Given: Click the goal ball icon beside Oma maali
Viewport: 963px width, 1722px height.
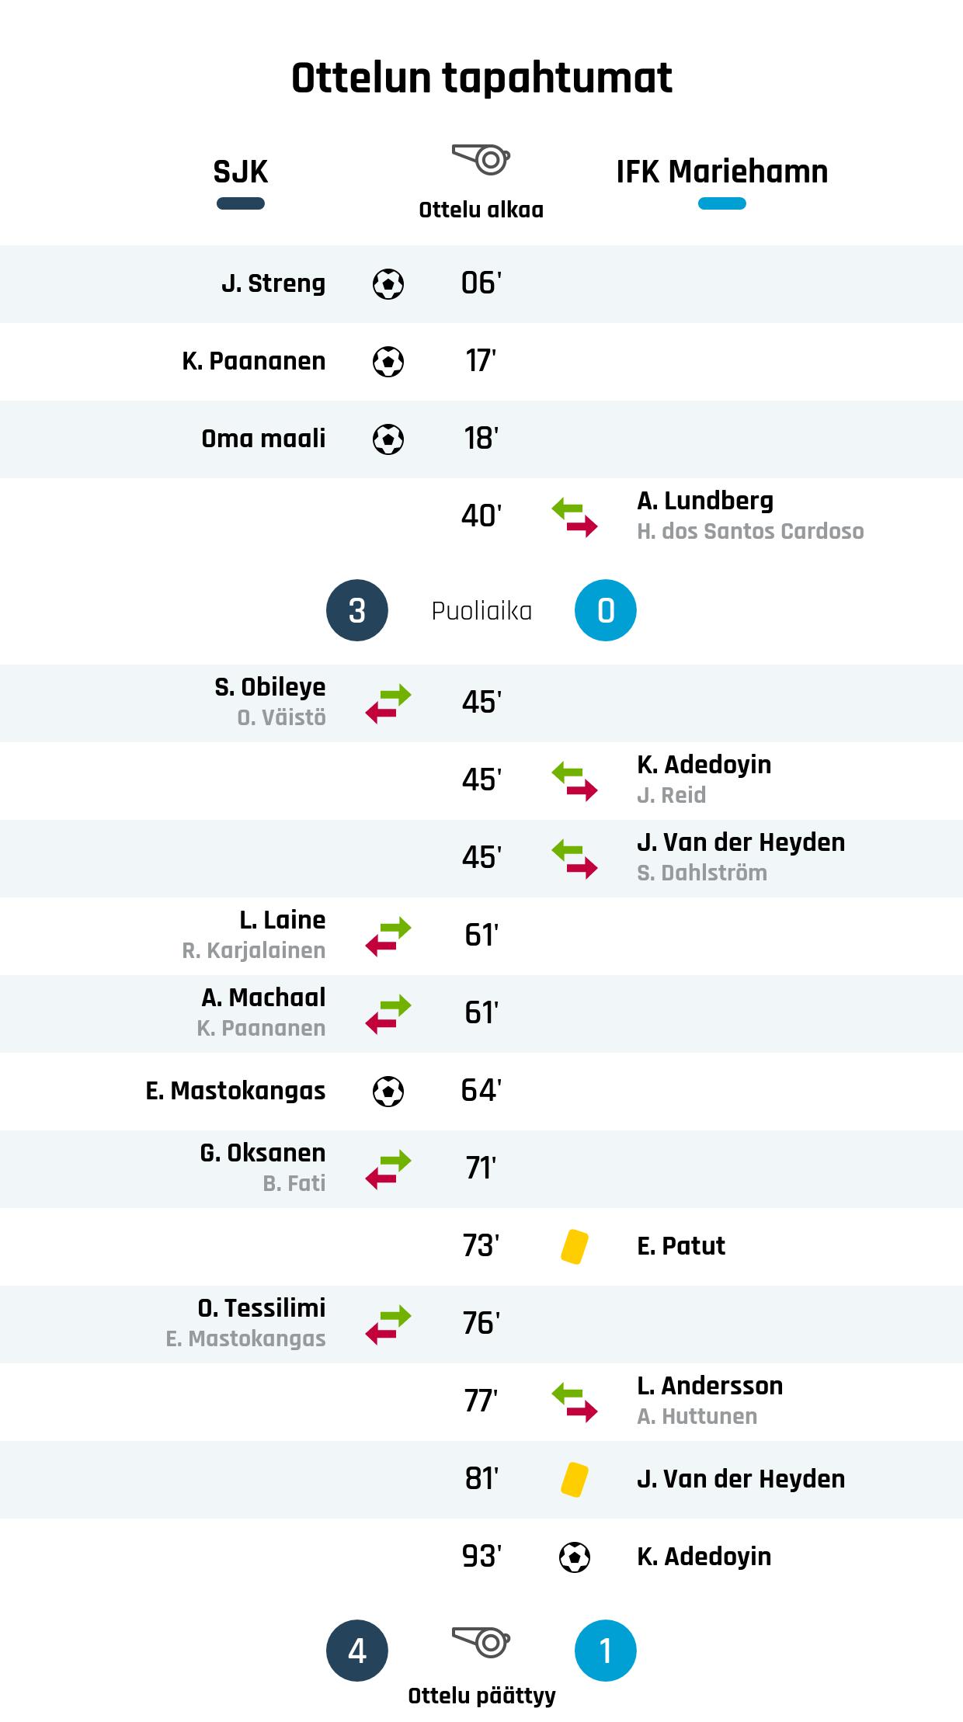Looking at the screenshot, I should (388, 439).
